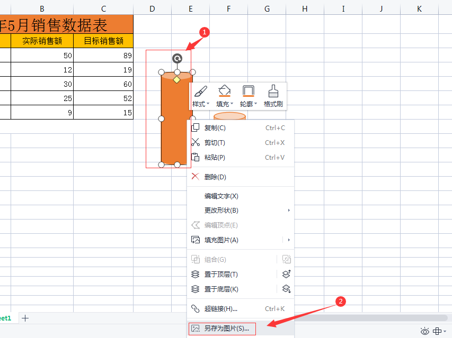Click the horizontal scrollbar at bottom
The height and width of the screenshot is (338, 452).
click(370, 317)
